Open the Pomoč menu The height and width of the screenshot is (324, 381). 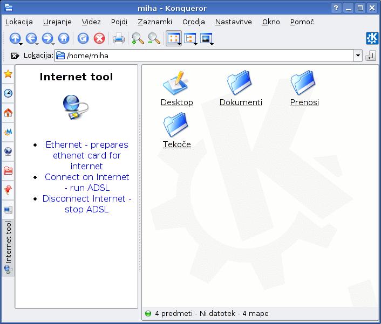(302, 22)
